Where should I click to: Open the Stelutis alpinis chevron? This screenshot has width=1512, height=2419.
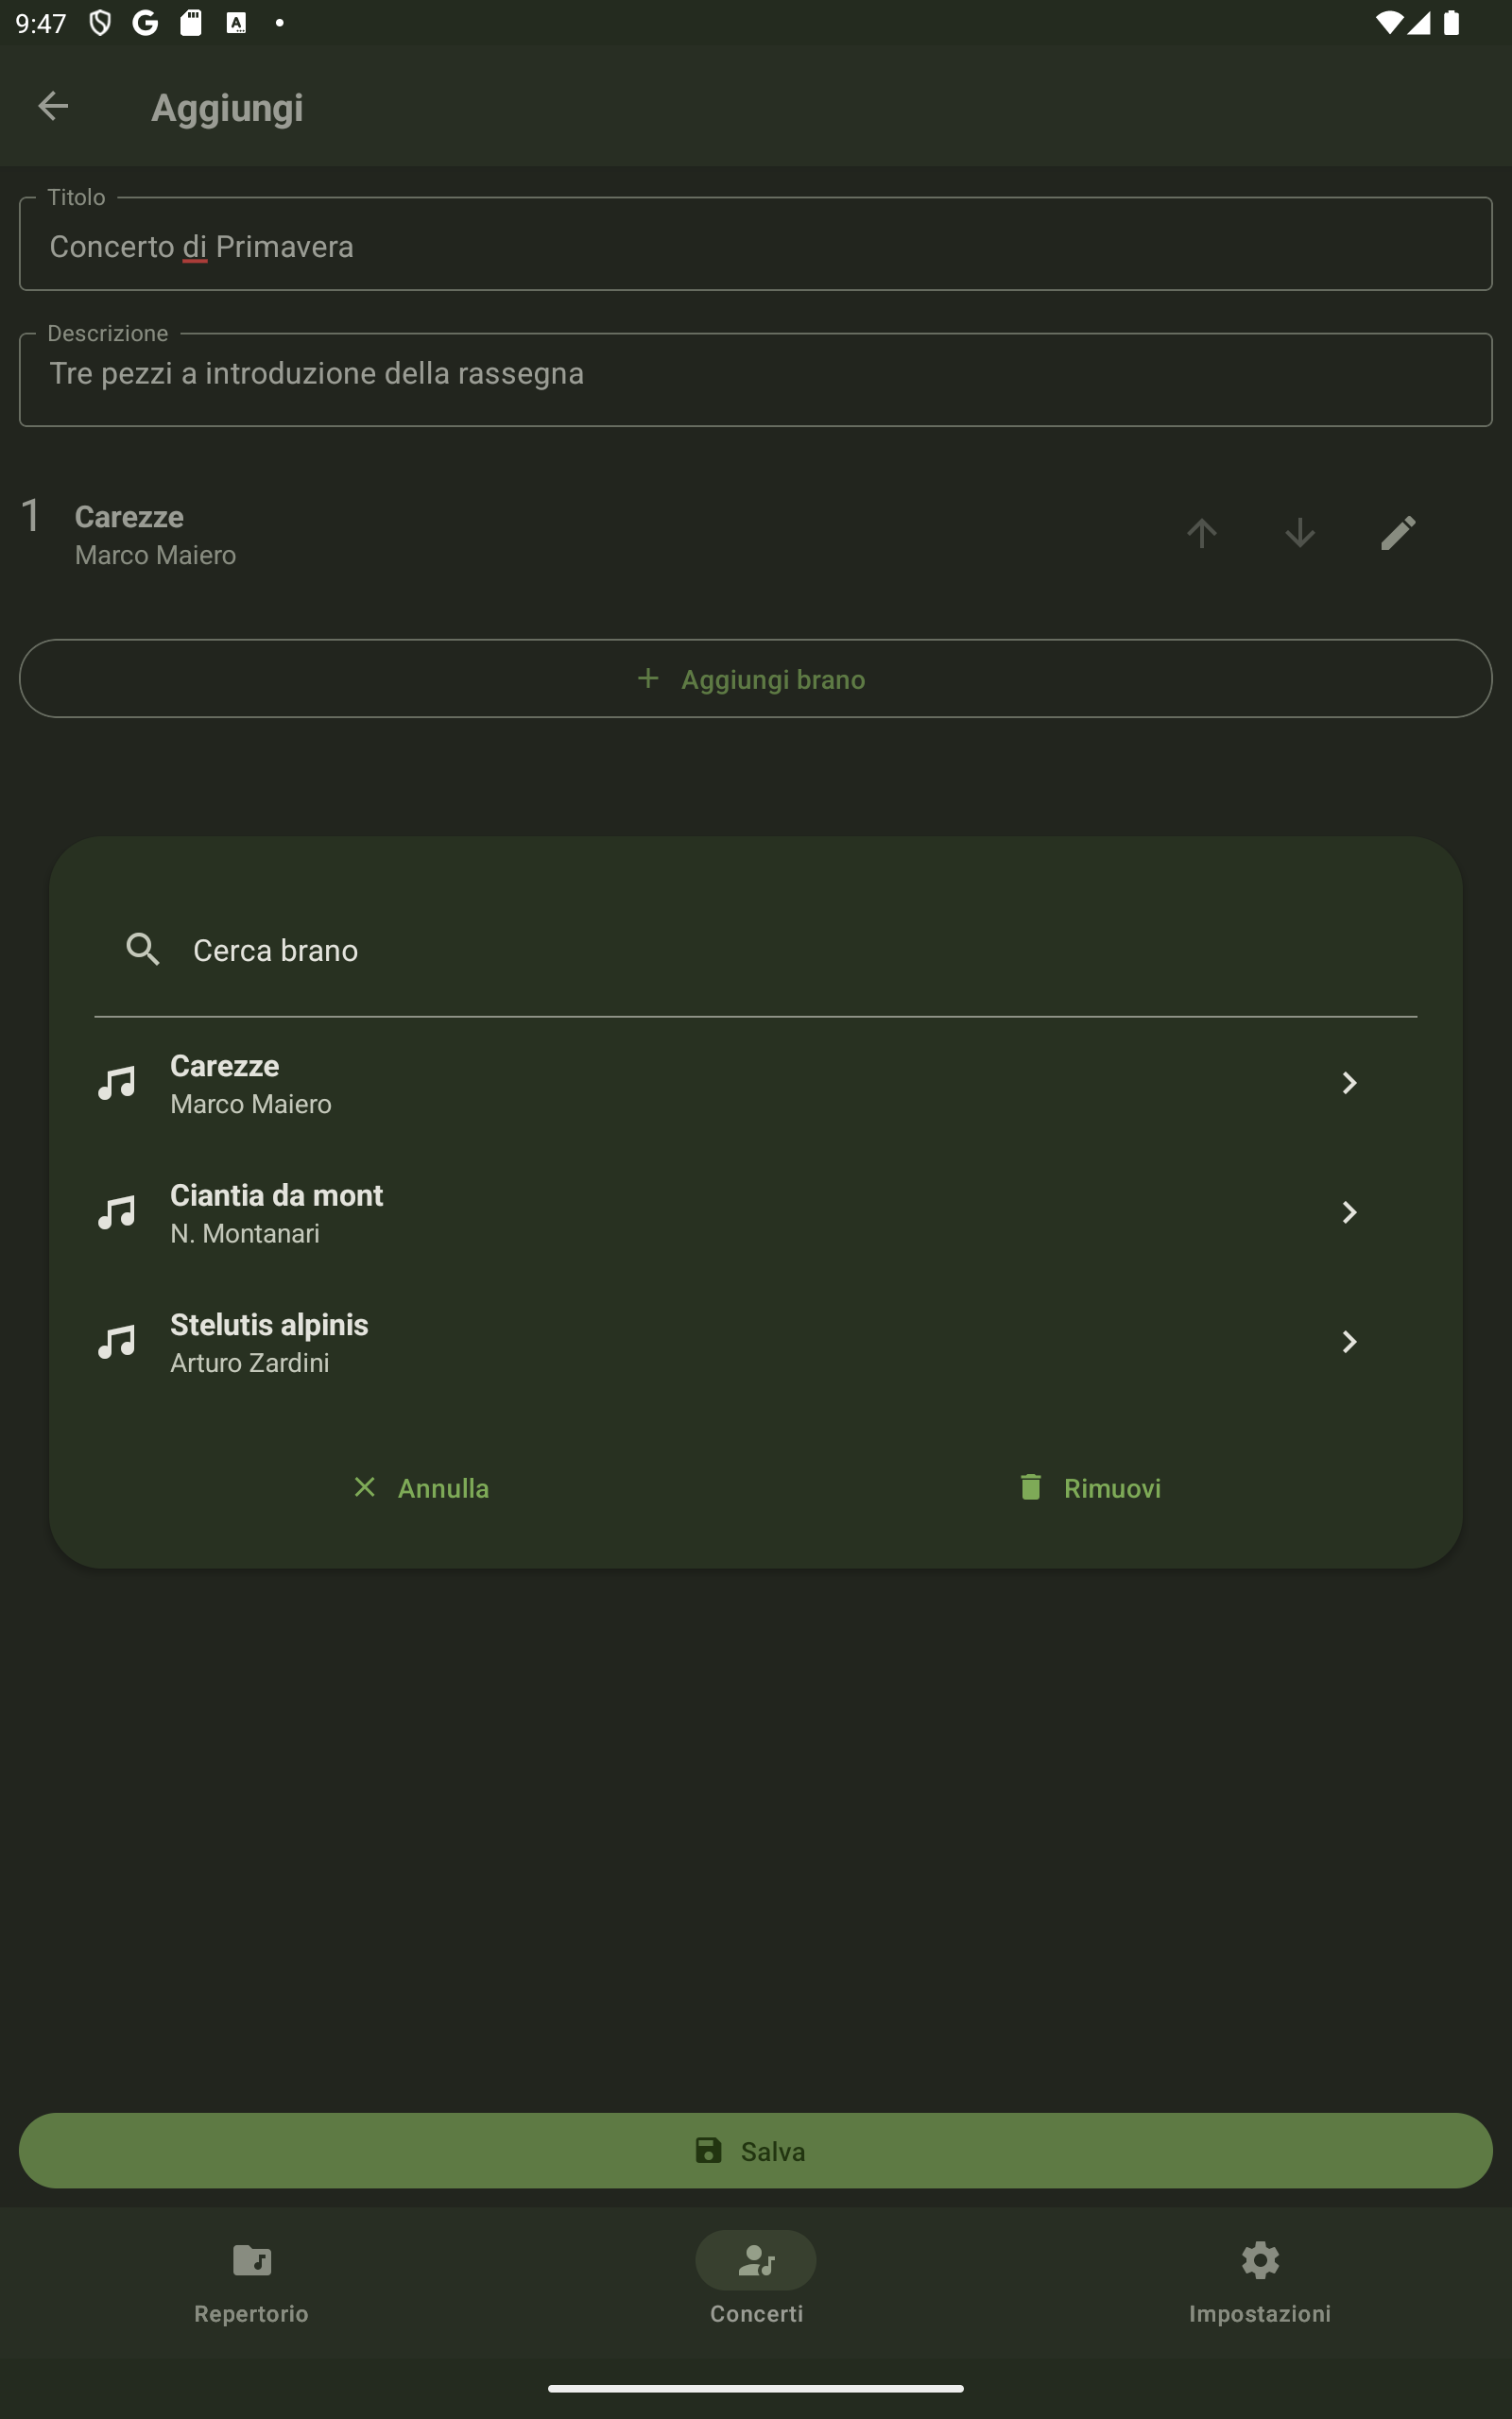pyautogui.click(x=1348, y=1342)
